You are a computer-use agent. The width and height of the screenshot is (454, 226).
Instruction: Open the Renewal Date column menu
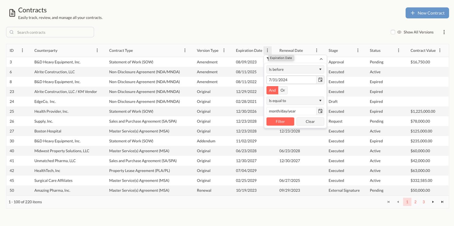click(317, 51)
